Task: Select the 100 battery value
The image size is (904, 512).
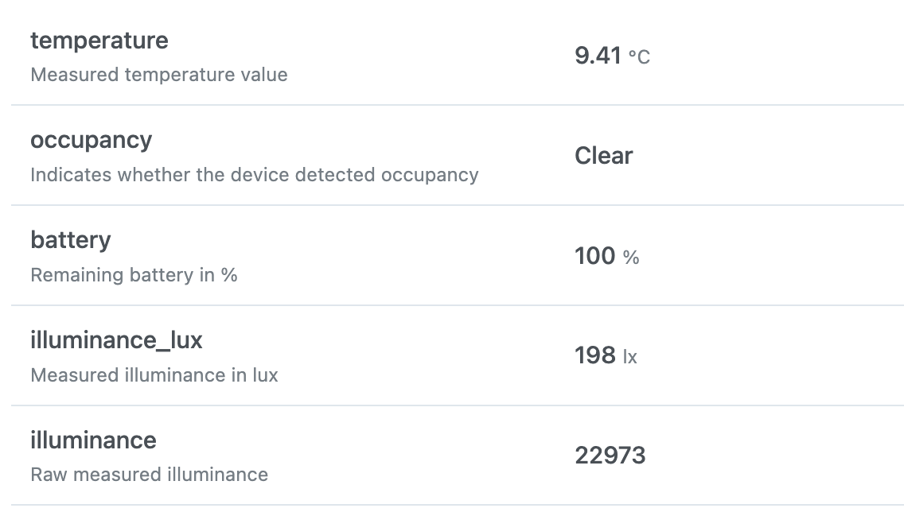Action: tap(595, 256)
